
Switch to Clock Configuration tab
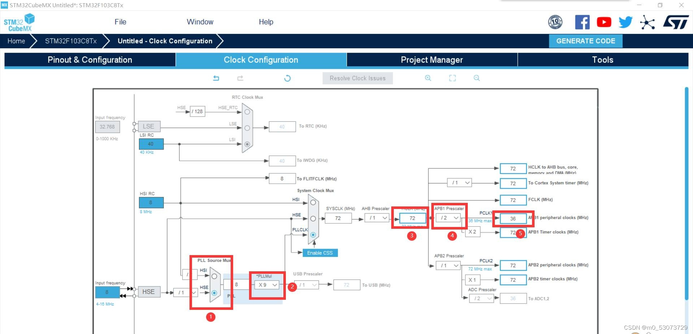point(261,60)
